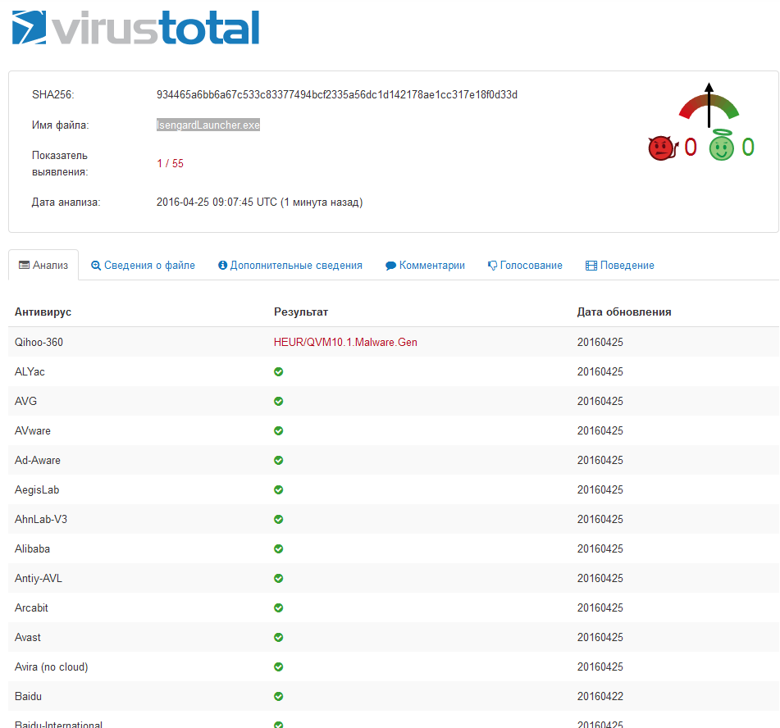This screenshot has width=780, height=728.
Task: Click the highlighted file name IsengardLauncher.exe
Action: tap(208, 125)
